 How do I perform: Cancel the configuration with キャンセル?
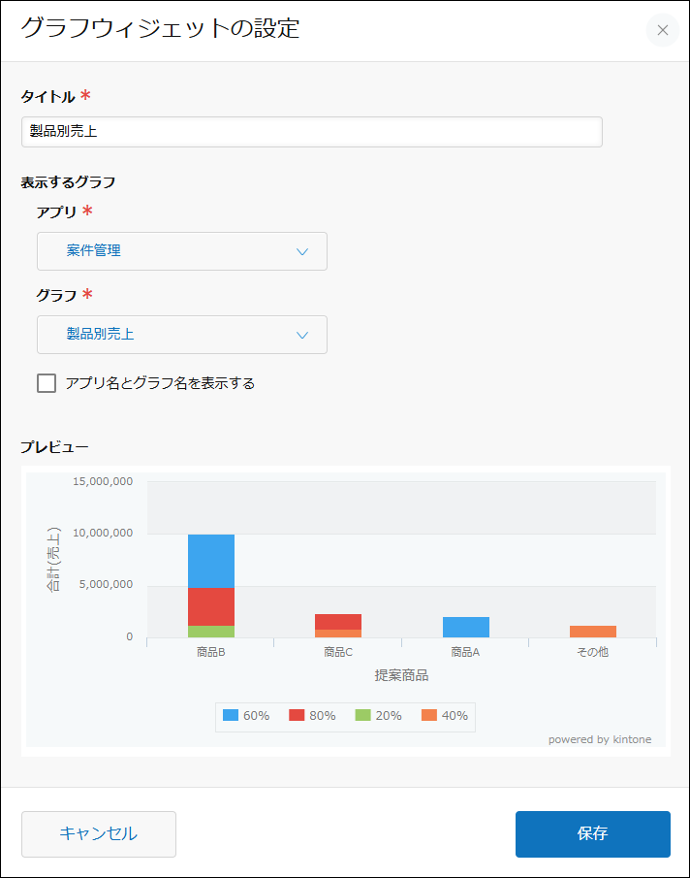tap(98, 834)
